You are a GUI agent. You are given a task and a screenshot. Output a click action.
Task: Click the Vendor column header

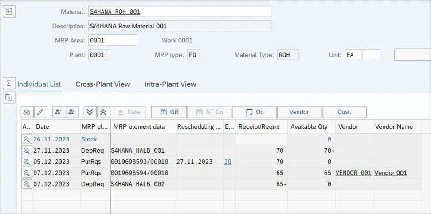pos(355,126)
